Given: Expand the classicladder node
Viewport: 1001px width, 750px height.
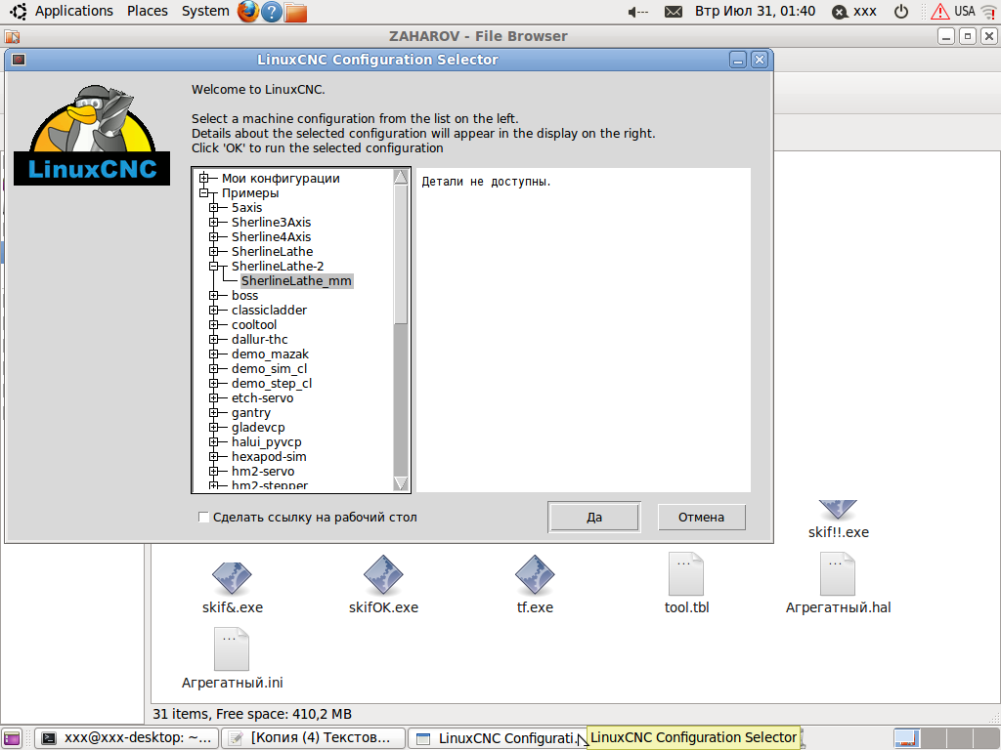Looking at the screenshot, I should tap(214, 310).
